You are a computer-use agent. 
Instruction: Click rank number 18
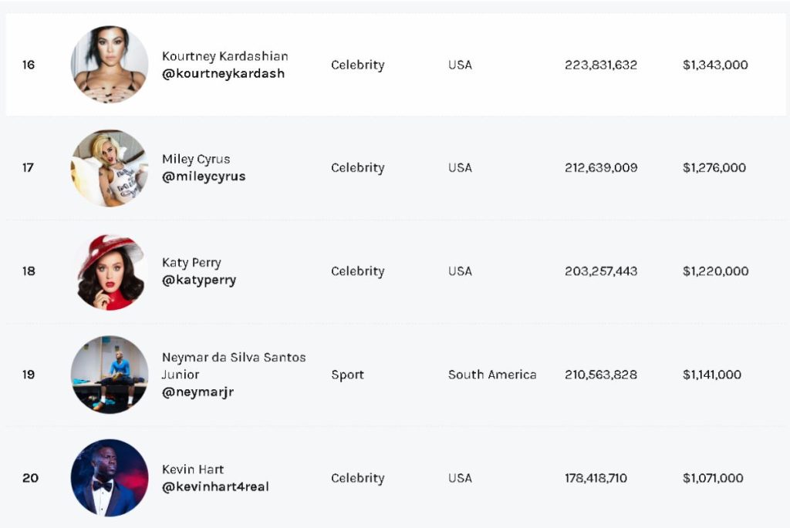[29, 271]
